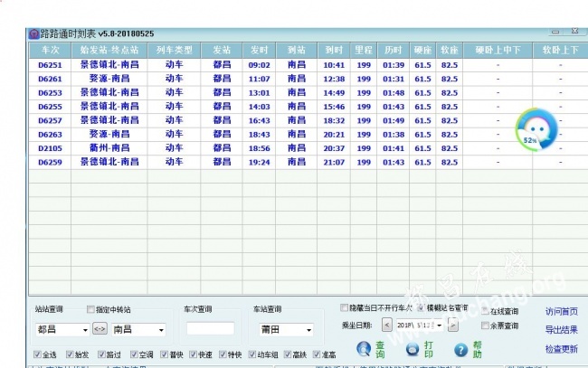Select train D6257 row
Viewport: 588px width, 368px height.
coord(308,120)
